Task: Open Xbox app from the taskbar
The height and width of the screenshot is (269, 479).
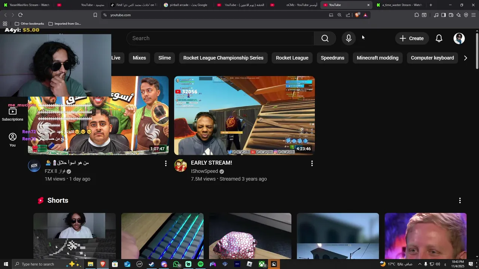Action: point(262,264)
